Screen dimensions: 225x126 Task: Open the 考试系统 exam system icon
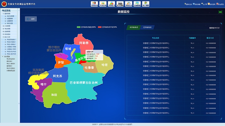tap(103, 4)
